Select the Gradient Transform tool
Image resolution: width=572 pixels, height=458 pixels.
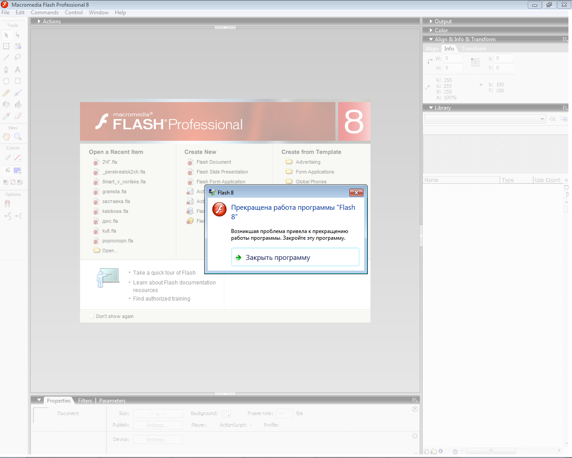click(18, 46)
